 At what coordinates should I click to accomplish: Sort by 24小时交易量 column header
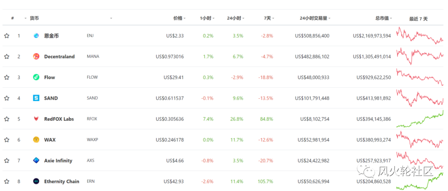pos(315,18)
